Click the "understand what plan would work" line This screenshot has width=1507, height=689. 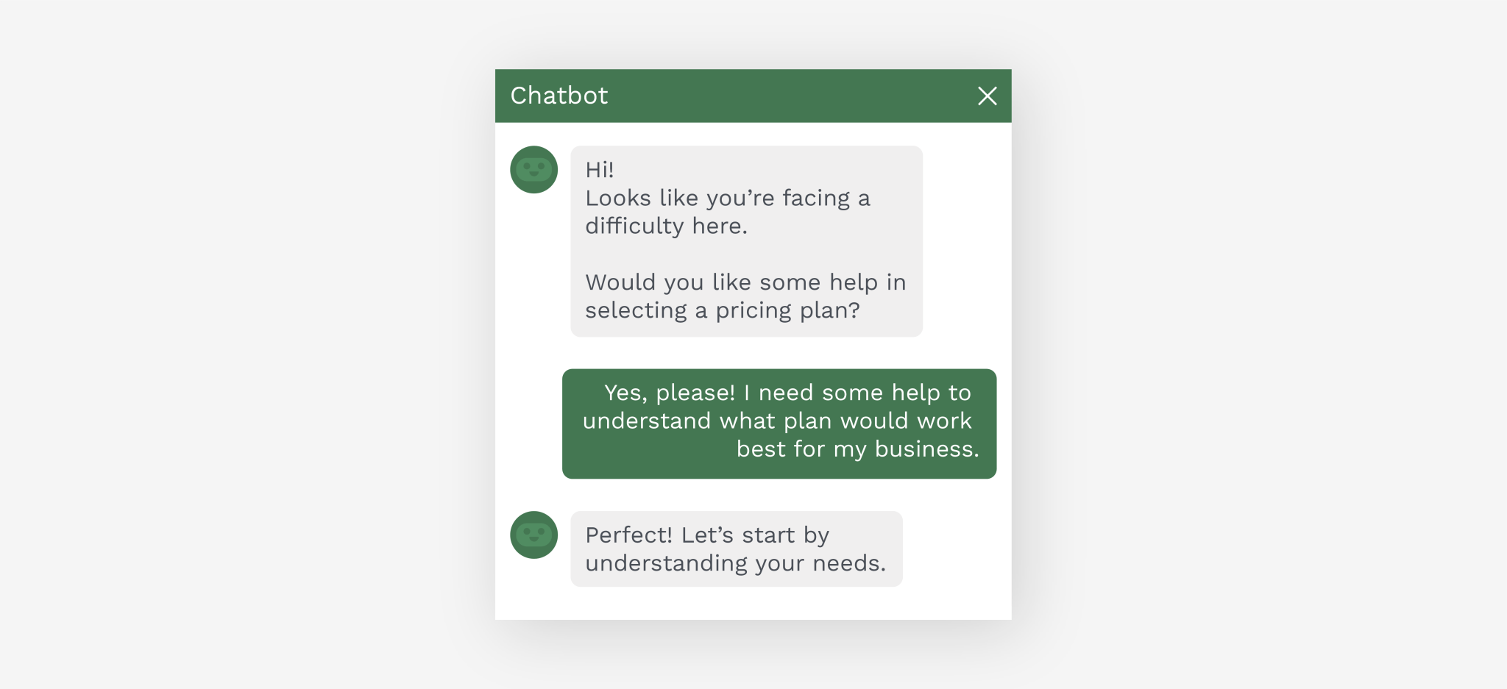tap(777, 421)
